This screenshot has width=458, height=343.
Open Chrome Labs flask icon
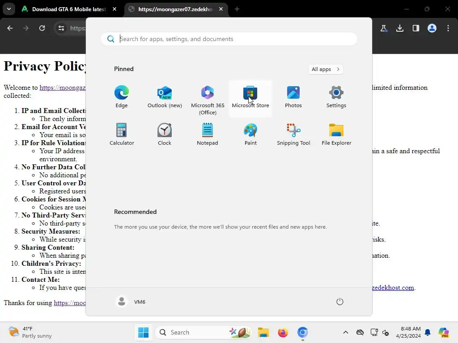pos(383,28)
